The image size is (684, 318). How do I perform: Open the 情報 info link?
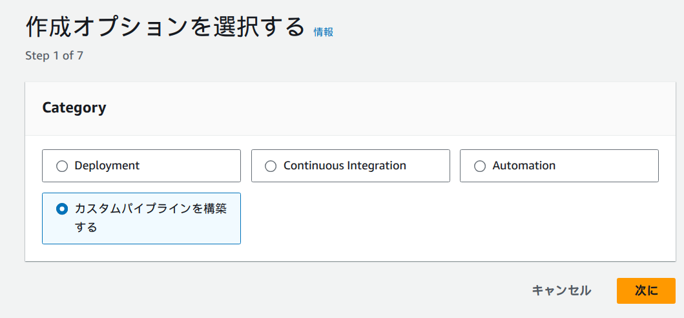point(324,32)
